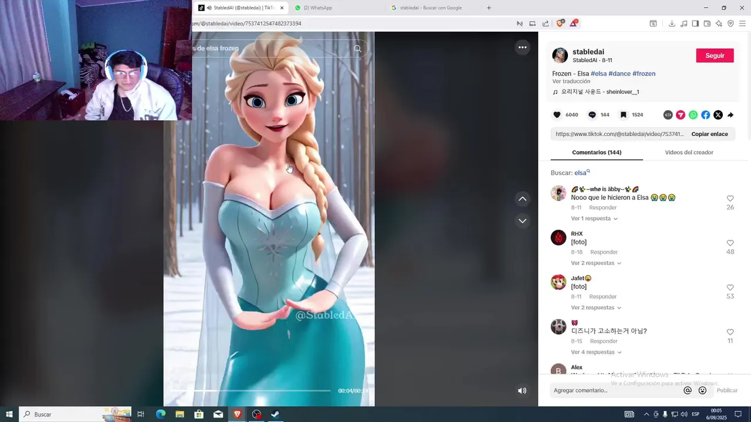Click the share page icon in address bar
Image resolution: width=751 pixels, height=422 pixels.
(x=546, y=23)
